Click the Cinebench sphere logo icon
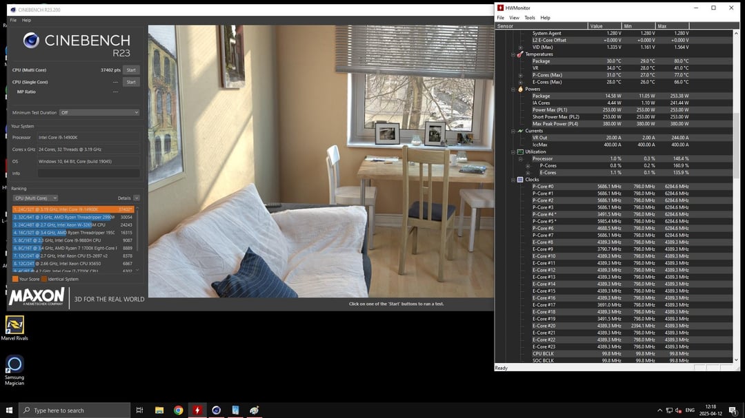The width and height of the screenshot is (745, 418). pyautogui.click(x=31, y=41)
